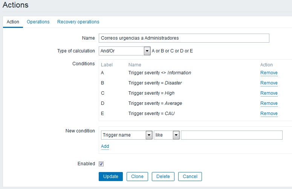Toggle the Enabled checkbox
This screenshot has width=292, height=189.
pos(101,164)
